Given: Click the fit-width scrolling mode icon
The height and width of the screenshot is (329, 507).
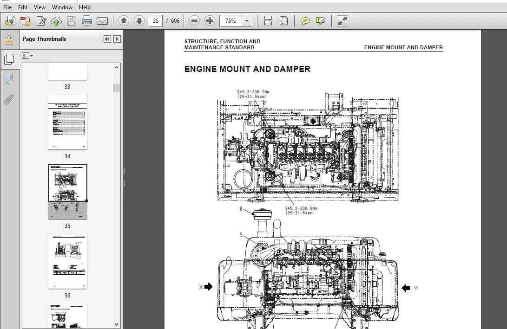Looking at the screenshot, I should point(268,21).
